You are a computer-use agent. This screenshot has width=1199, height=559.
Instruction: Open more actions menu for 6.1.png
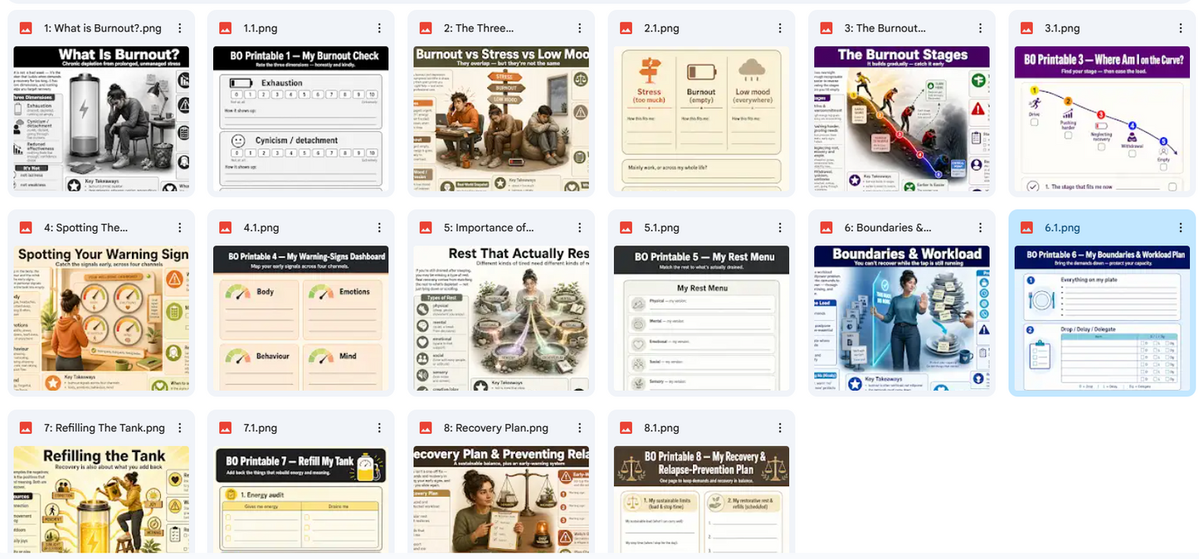pos(1181,228)
